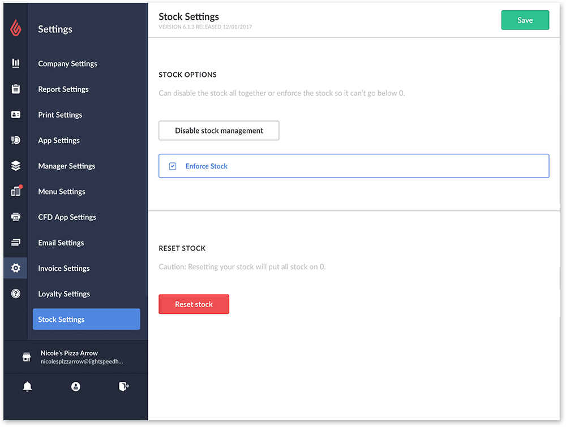
Task: Click the nicolespizzarrow@lightspeedh... email text
Action: tap(82, 361)
